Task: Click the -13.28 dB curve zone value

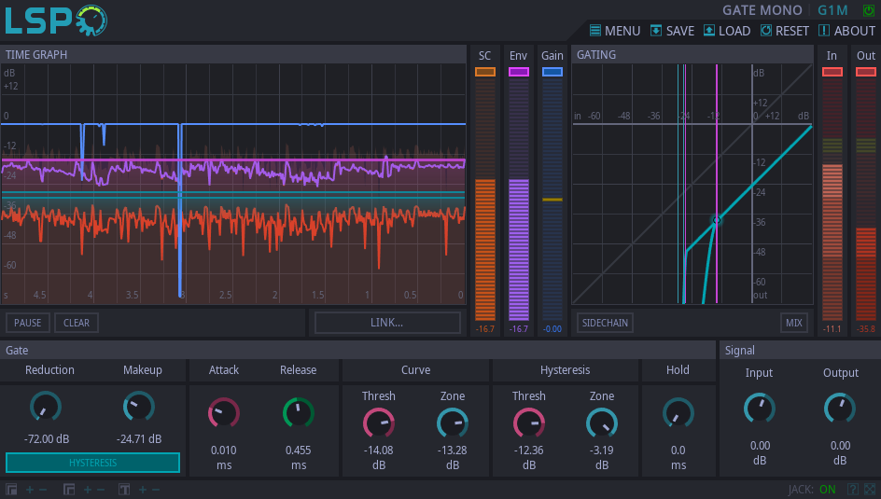Action: coord(453,457)
